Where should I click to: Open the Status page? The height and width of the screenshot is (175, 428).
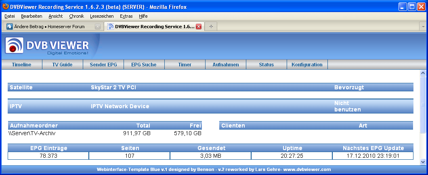(266, 64)
